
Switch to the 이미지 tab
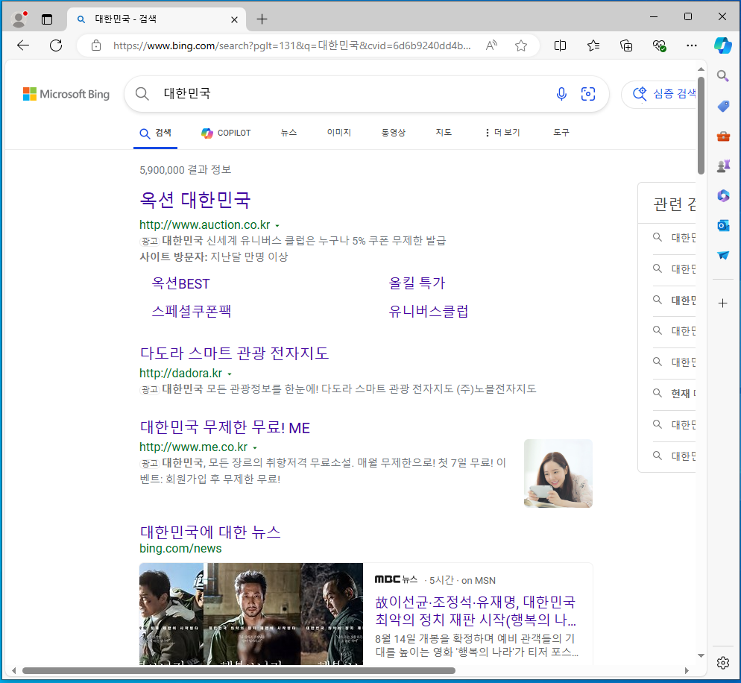click(339, 133)
